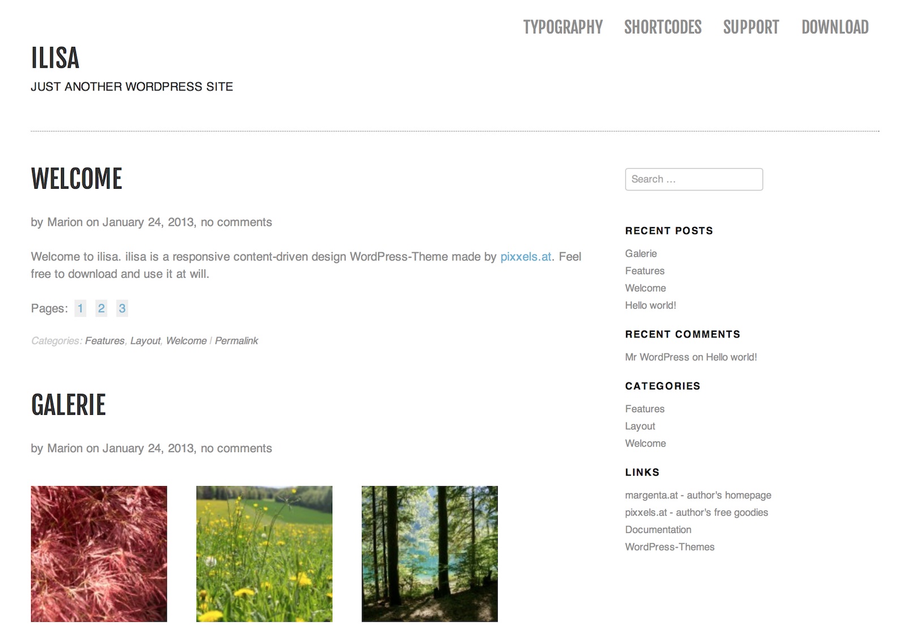Go to page 3 of Welcome post
The height and width of the screenshot is (633, 905).
click(x=122, y=308)
